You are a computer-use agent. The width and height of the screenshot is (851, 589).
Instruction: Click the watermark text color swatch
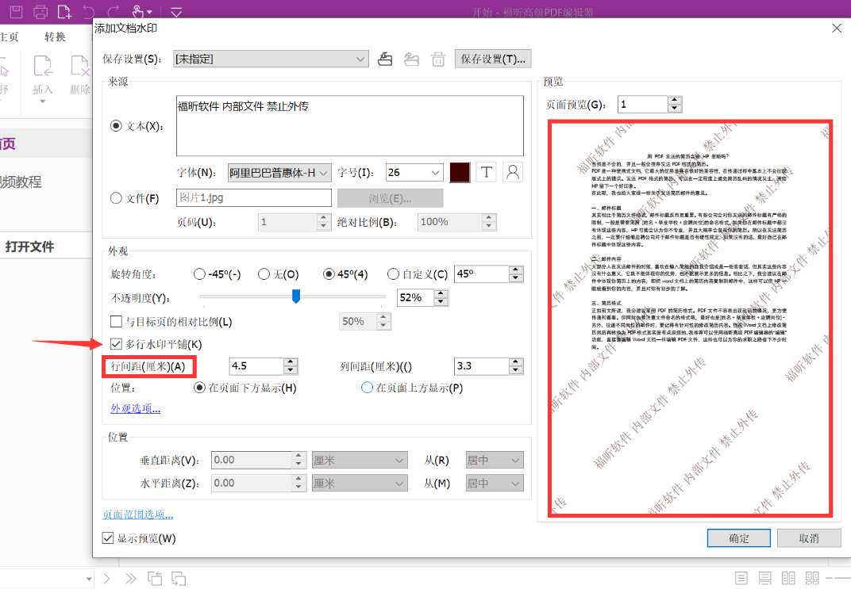click(460, 172)
